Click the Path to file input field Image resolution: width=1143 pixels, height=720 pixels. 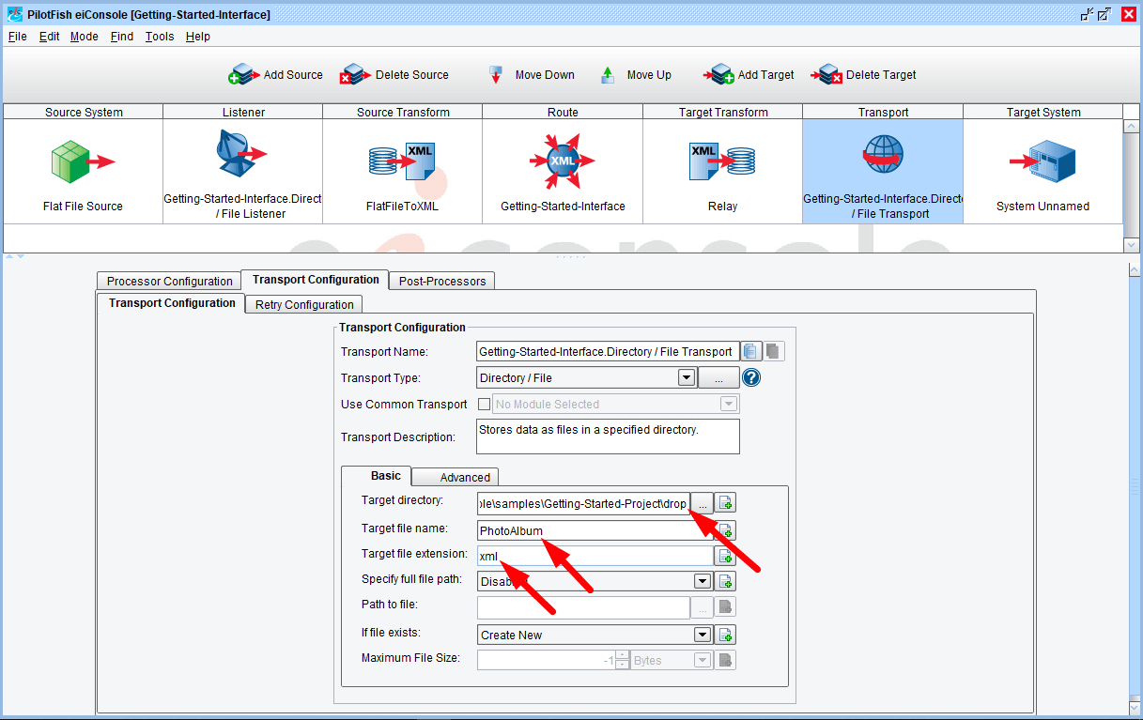pyautogui.click(x=584, y=607)
